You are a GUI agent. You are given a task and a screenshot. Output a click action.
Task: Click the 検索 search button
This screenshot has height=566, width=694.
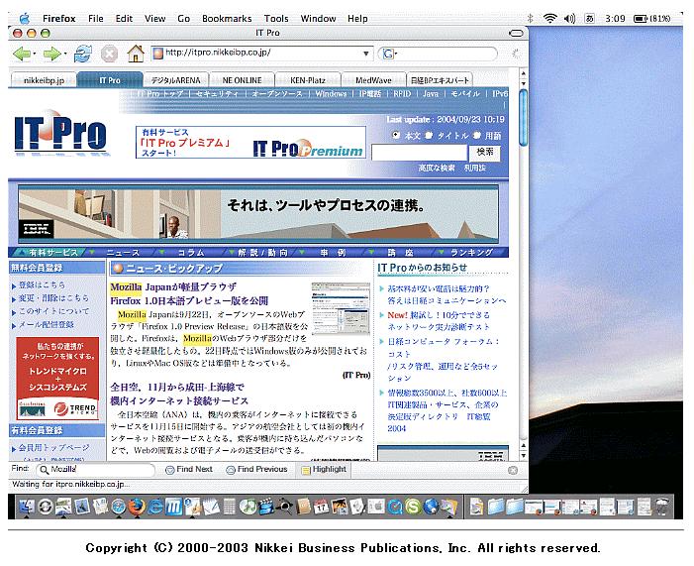485,153
